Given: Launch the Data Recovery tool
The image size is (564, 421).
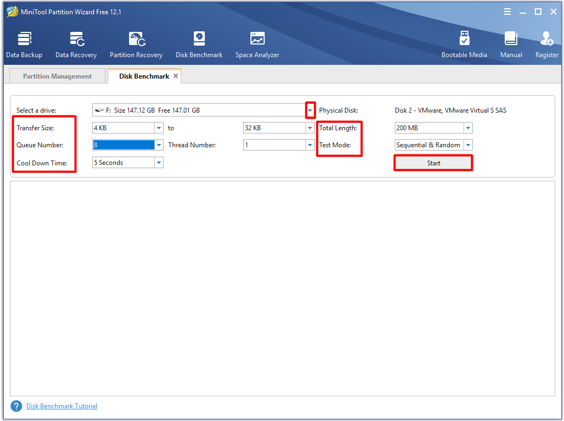Looking at the screenshot, I should click(x=76, y=45).
